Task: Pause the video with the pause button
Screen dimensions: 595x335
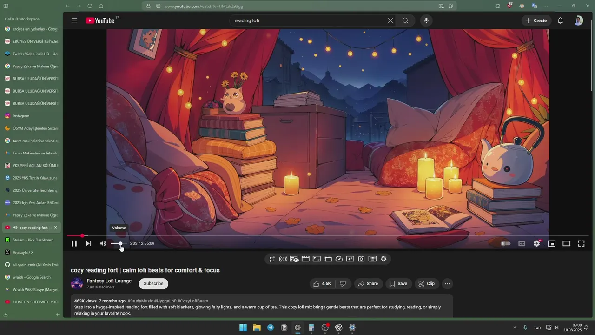Action: (x=74, y=243)
